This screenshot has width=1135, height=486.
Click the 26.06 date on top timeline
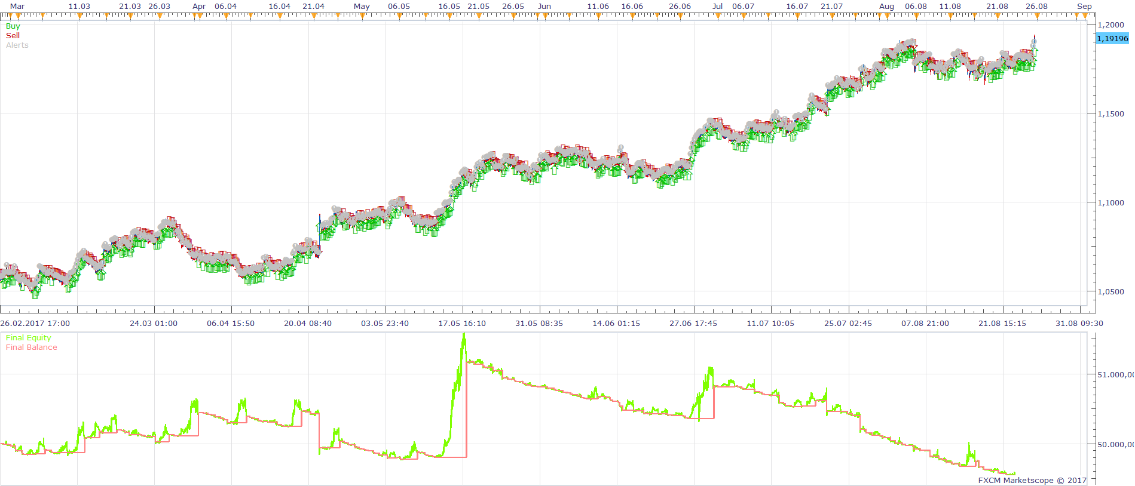point(680,6)
